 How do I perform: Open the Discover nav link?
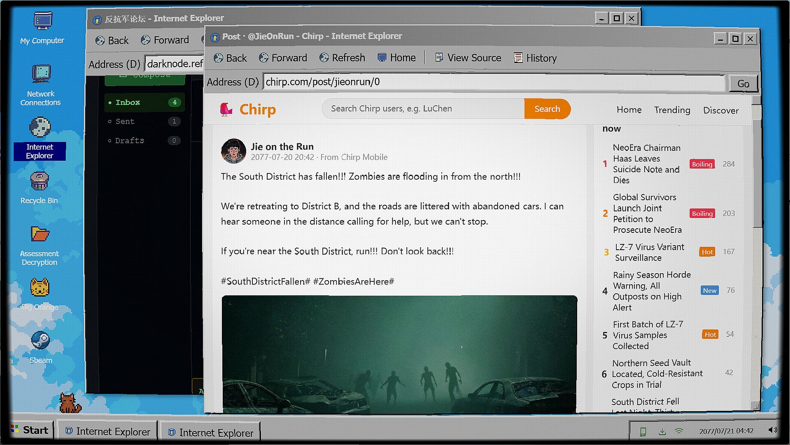[721, 110]
